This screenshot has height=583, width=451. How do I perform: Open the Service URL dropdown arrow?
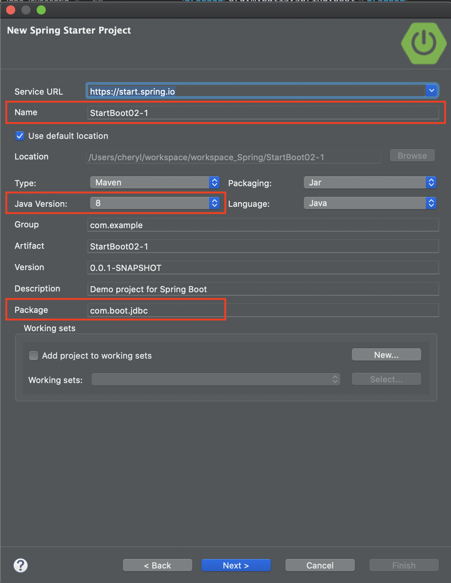click(x=432, y=91)
